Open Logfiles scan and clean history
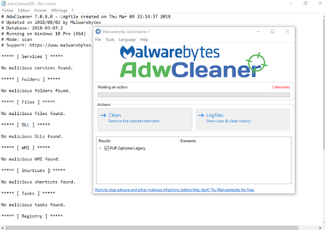This screenshot has height=230, width=325. 243,119
